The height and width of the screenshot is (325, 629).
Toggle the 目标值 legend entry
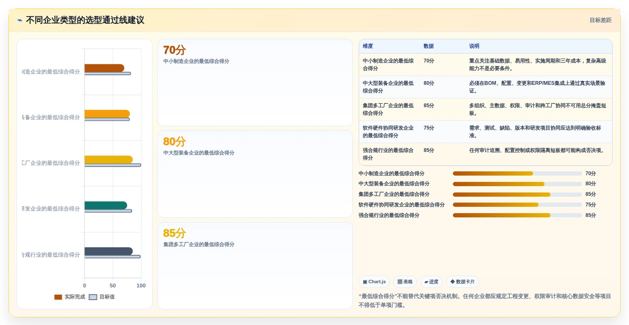coord(102,297)
